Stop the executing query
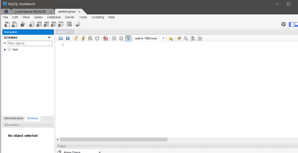The width and height of the screenshot is (298, 153). tap(97, 38)
